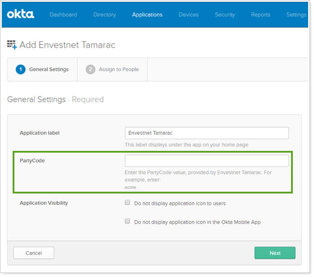Image resolution: width=314 pixels, height=277 pixels.
Task: Select Applications in the top navigation
Action: tap(147, 15)
